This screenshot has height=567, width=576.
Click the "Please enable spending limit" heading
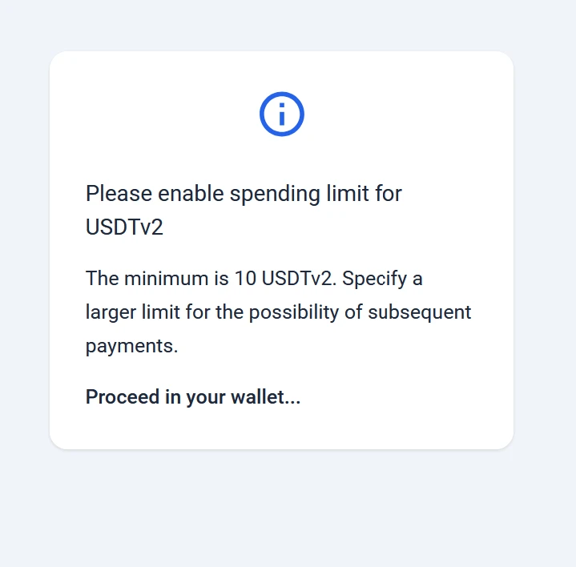click(x=244, y=194)
